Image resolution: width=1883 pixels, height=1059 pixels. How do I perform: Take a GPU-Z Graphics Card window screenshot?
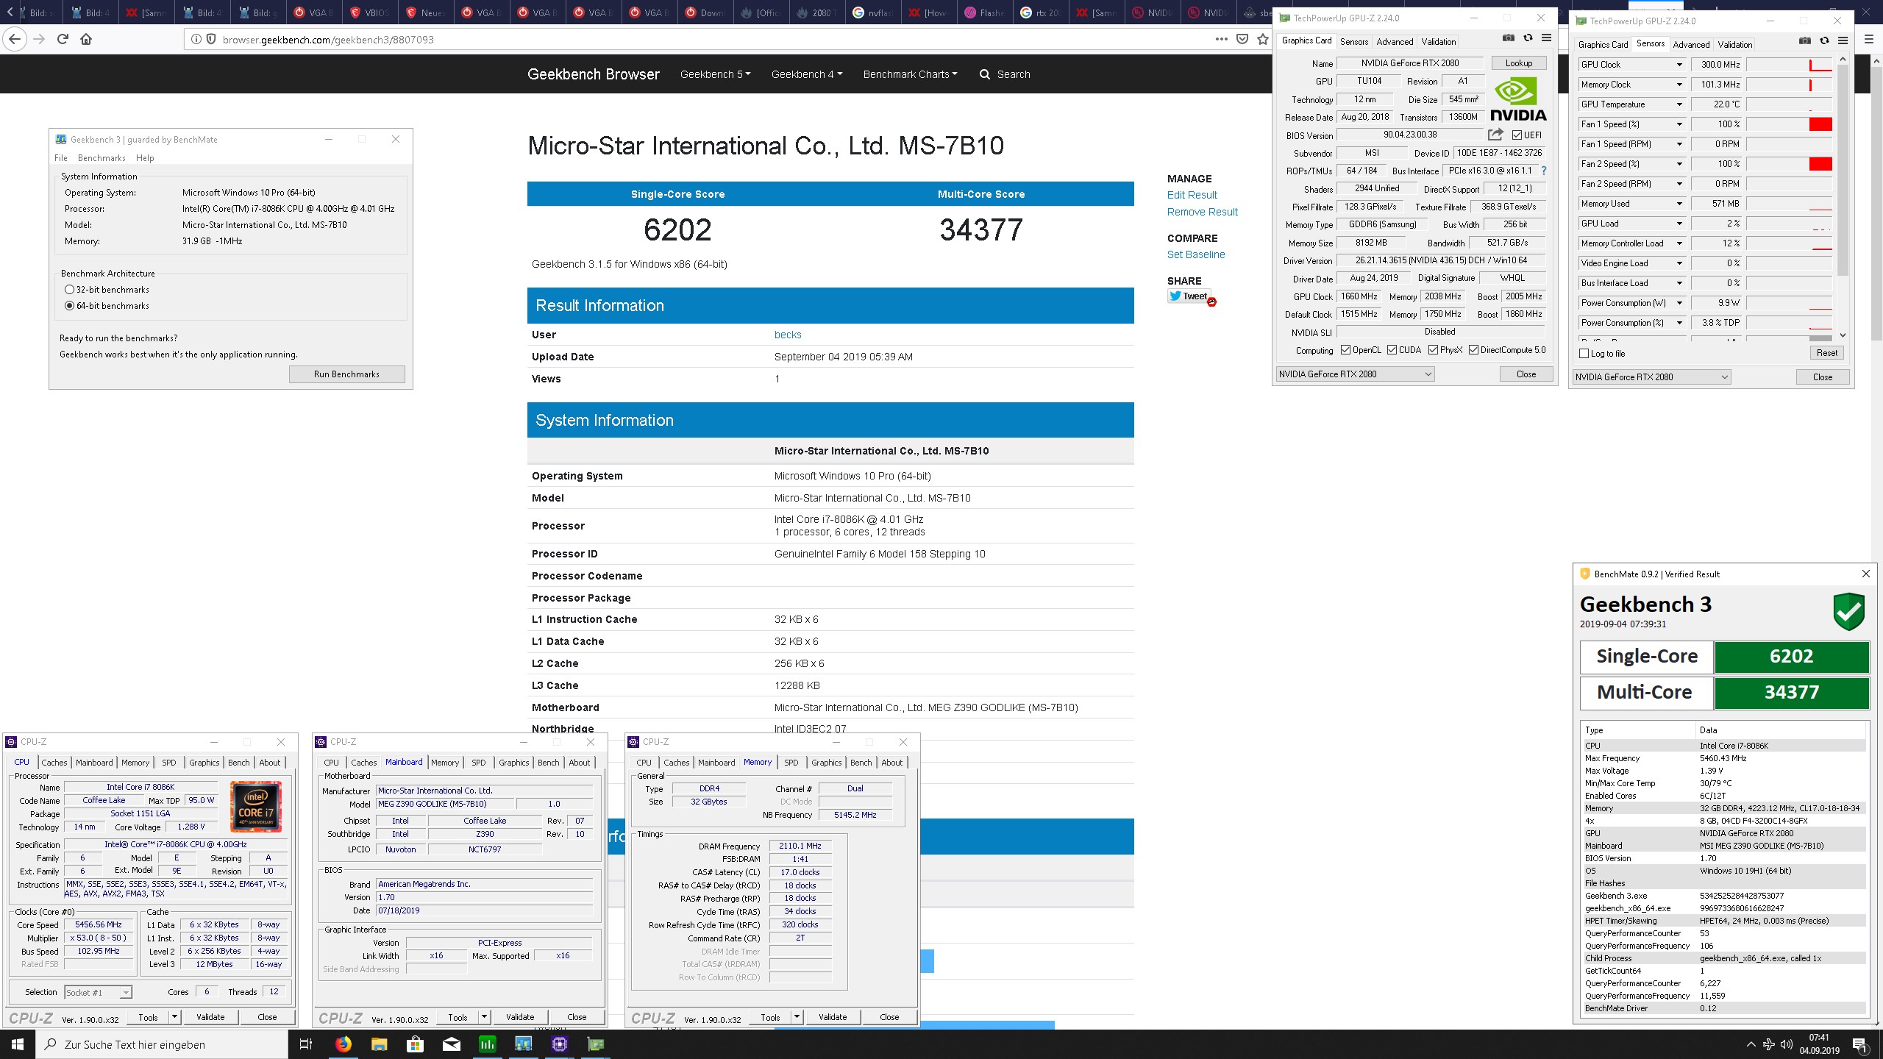coord(1508,38)
